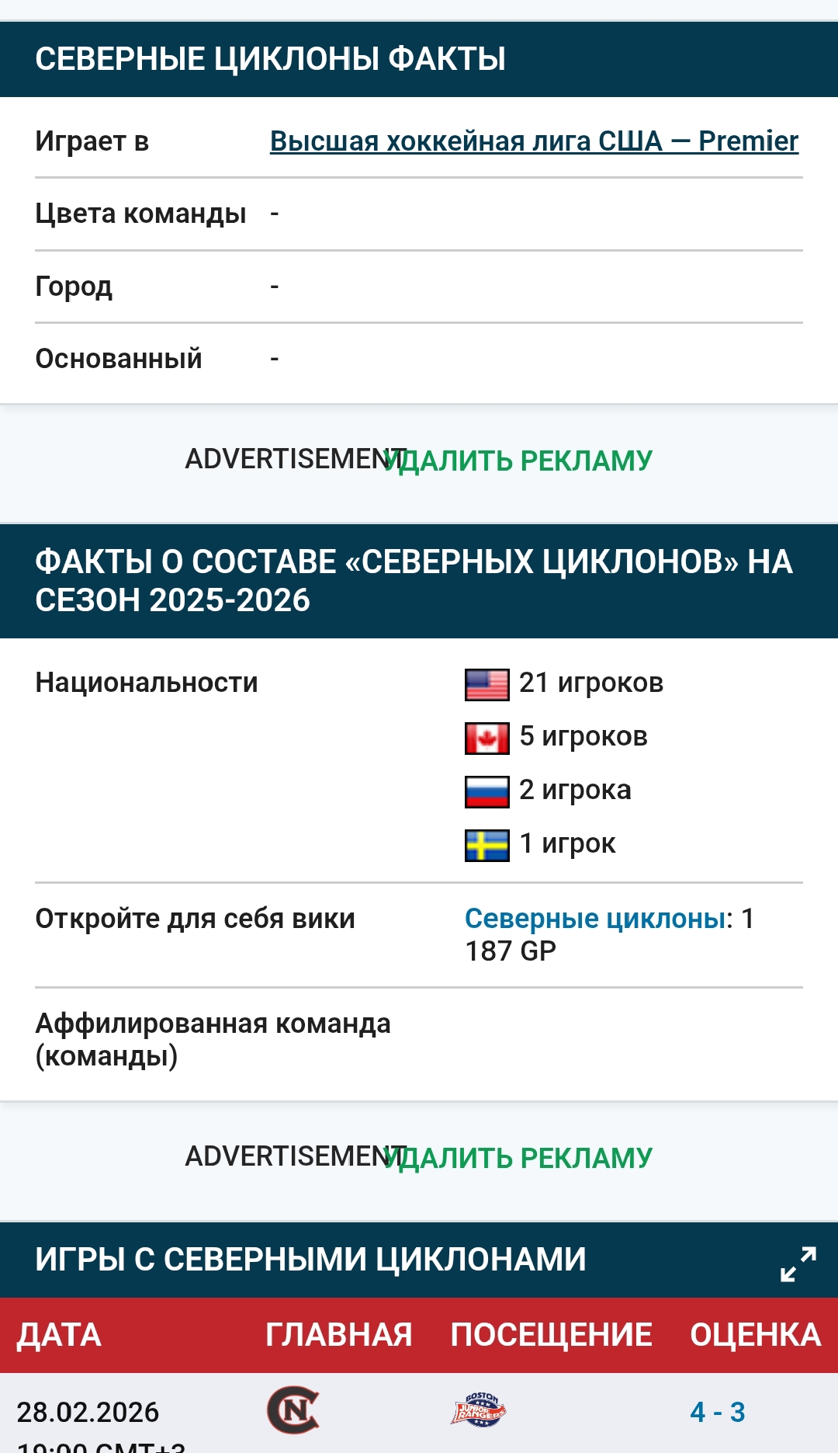Screen dimensions: 838x1453
Task: Select the ОЦЕНКА column header
Action: pyautogui.click(x=755, y=1335)
